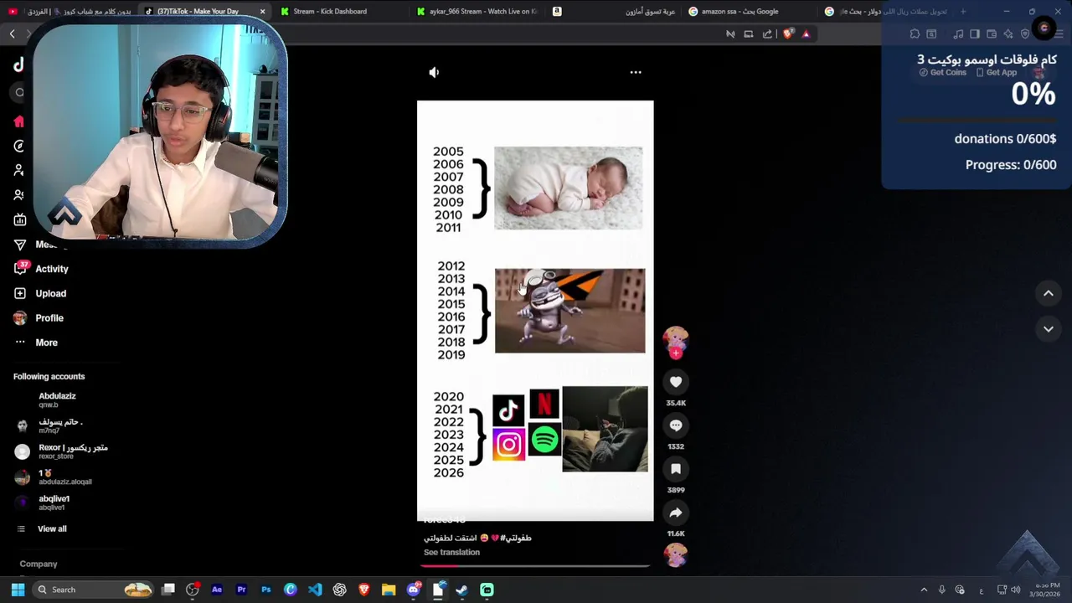Viewport: 1072px width, 603px height.
Task: Click the Brave Shields lion icon
Action: tap(788, 33)
